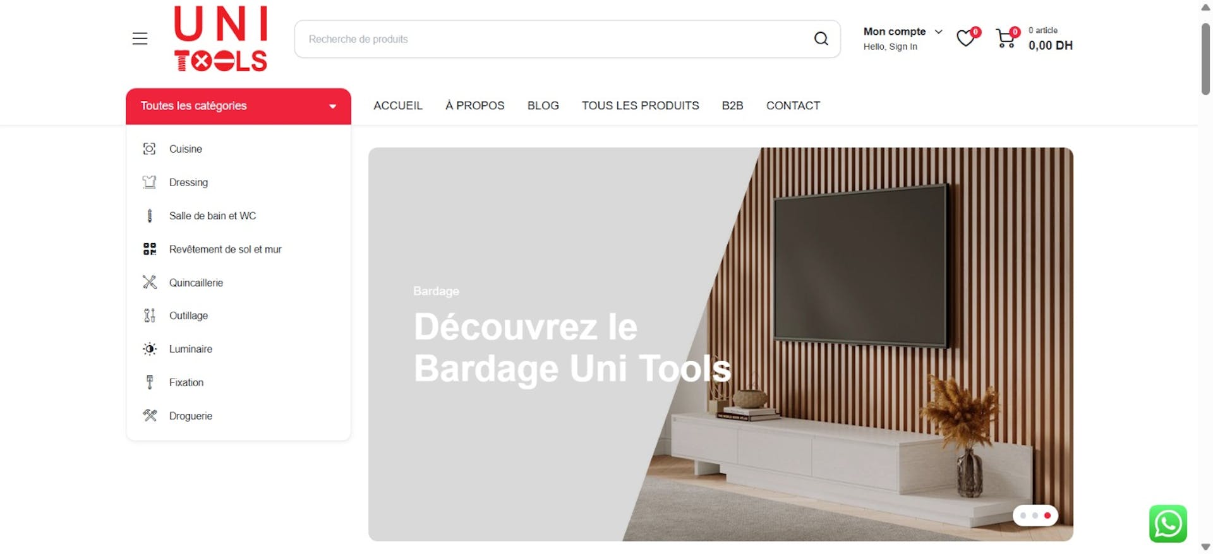Click the Fixation screw icon
Viewport: 1213px width, 554px height.
coord(149,382)
